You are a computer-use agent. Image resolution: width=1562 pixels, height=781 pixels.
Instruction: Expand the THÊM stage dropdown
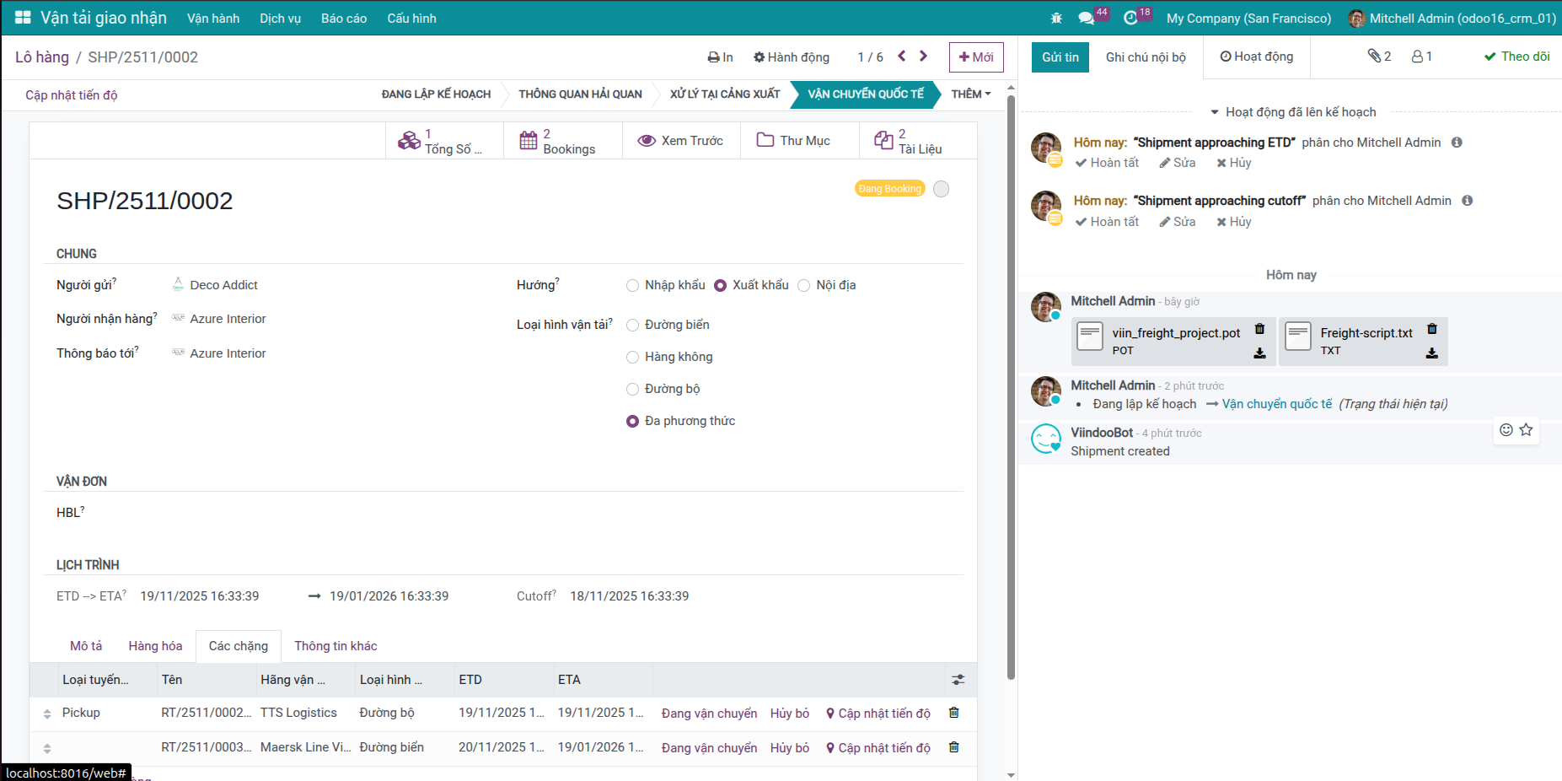pyautogui.click(x=970, y=94)
